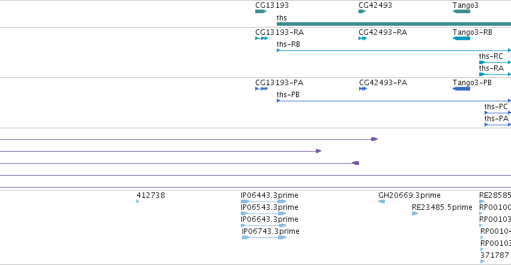Select the Tango3 teal left-pointing gene glyph
Image resolution: width=511 pixels, height=265 pixels.
pos(462,11)
